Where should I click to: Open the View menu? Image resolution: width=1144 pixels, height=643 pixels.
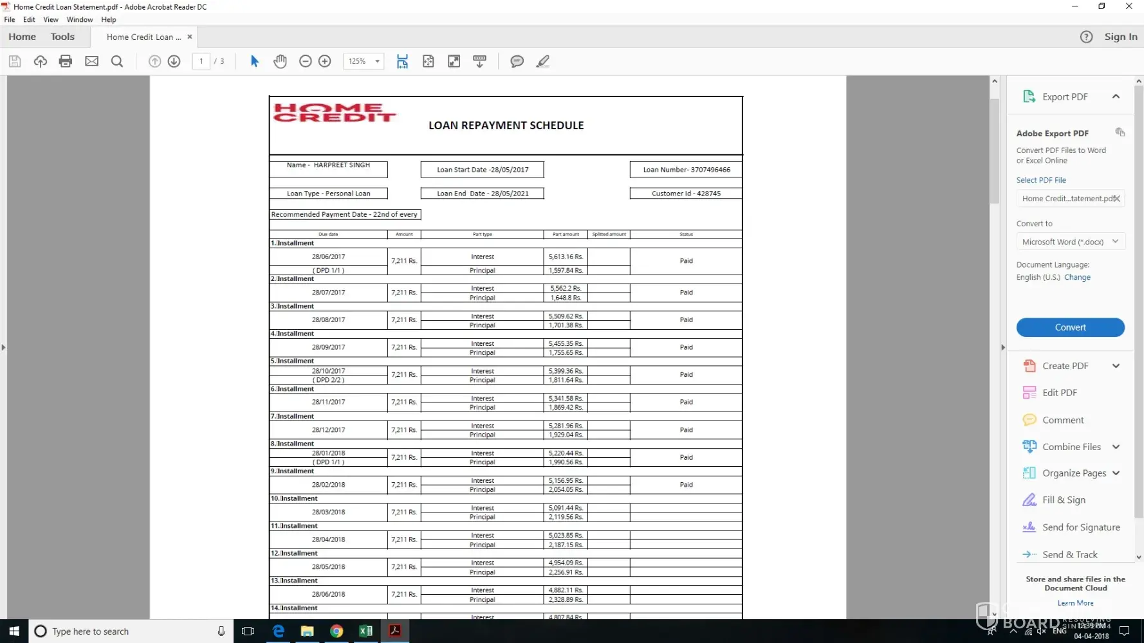51,19
